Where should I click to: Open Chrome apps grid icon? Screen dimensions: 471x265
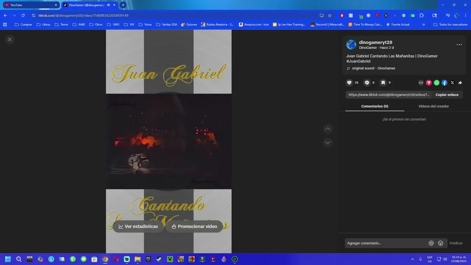[x=5, y=25]
